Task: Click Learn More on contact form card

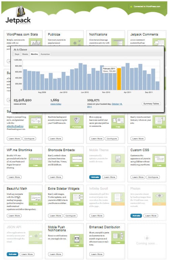Action: 138,139
